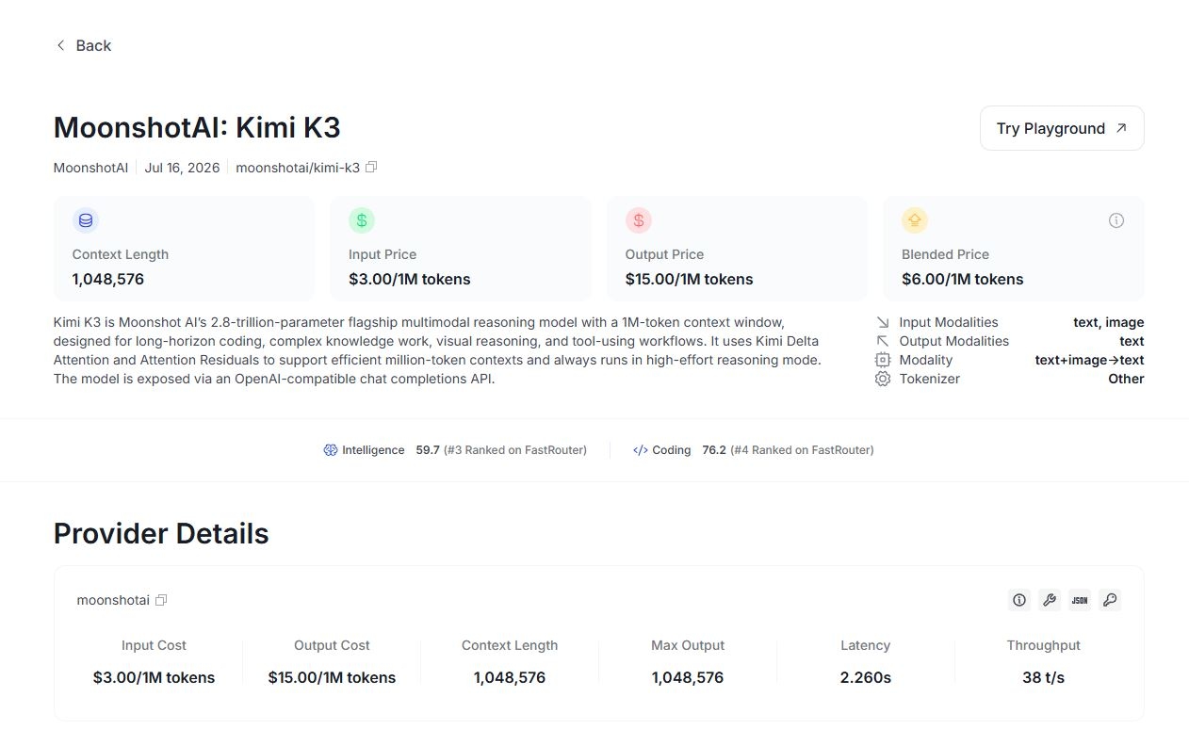Click the Latency value 2.260s
Screen dimensions: 1189x729
pyautogui.click(x=866, y=677)
